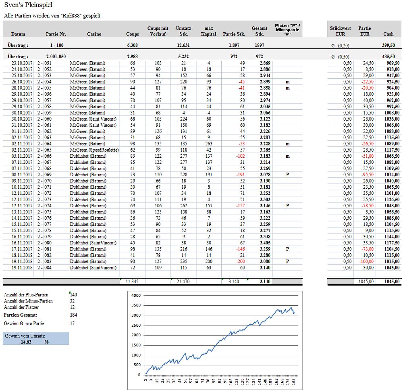Select the Casino column header
This screenshot has height=392, width=403.
coord(94,34)
